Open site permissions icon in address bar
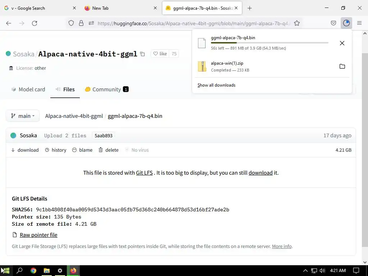The image size is (368, 276). pyautogui.click(x=91, y=23)
